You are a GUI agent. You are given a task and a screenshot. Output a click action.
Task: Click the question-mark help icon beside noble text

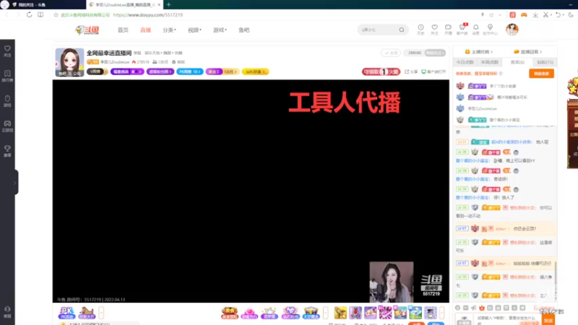[x=501, y=74]
